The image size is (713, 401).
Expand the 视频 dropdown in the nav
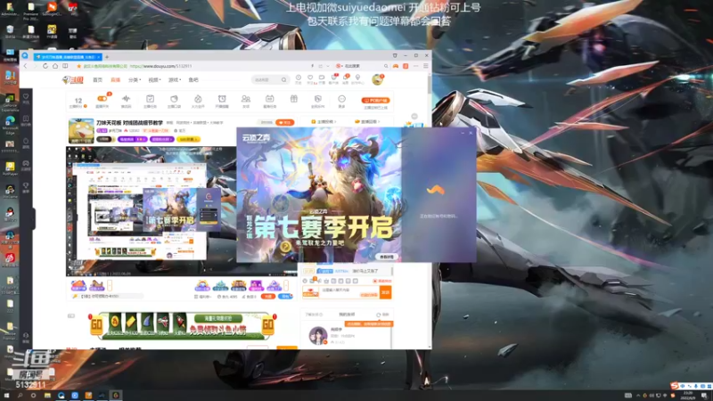coord(154,80)
